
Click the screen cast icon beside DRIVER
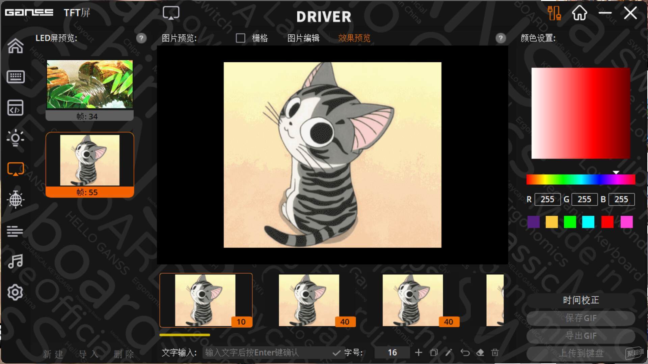pyautogui.click(x=171, y=13)
